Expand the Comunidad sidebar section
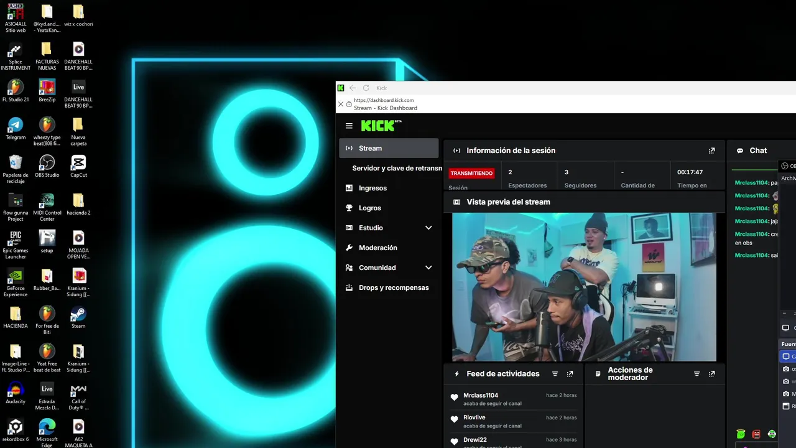796x448 pixels. point(428,268)
